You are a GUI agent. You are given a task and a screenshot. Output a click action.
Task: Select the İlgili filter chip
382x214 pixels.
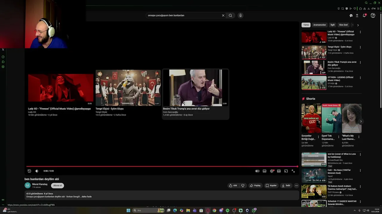(x=332, y=25)
